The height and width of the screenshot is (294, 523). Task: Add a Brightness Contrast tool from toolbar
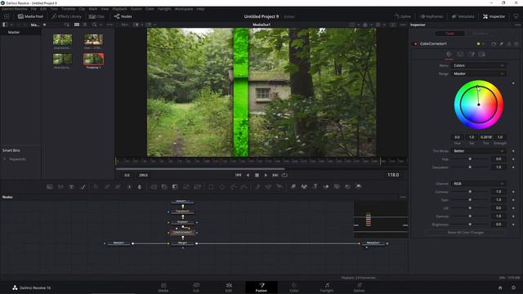pos(129,187)
